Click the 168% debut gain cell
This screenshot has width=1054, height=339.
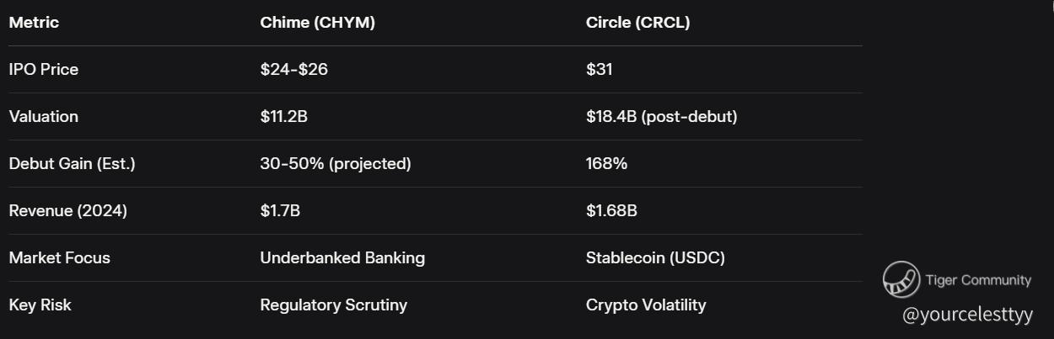point(606,164)
